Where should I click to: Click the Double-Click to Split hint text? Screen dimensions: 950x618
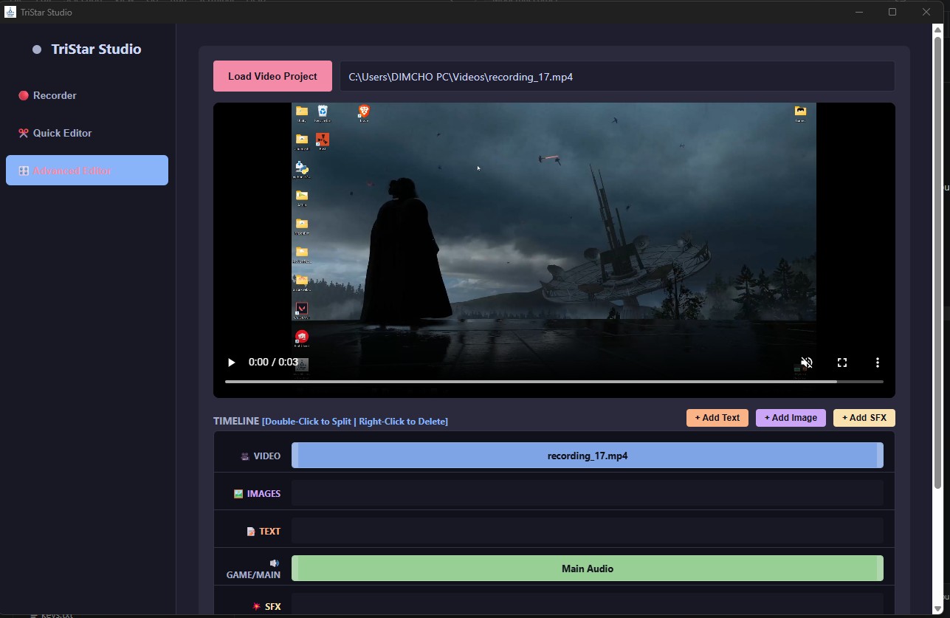(x=309, y=422)
